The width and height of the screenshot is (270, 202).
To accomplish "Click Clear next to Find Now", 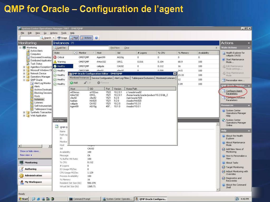I will (x=127, y=48).
